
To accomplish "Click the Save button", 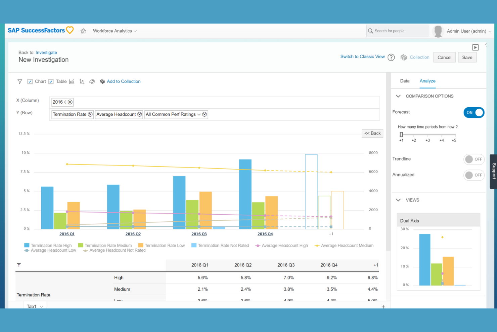I will 467,58.
